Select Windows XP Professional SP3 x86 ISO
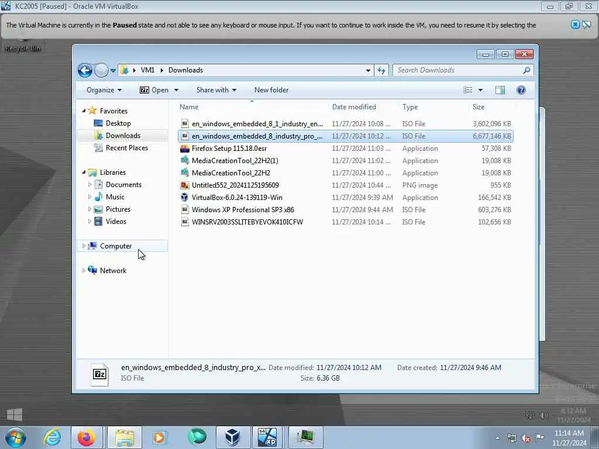Screen dimensions: 599x449 pyautogui.click(x=345, y=210)
